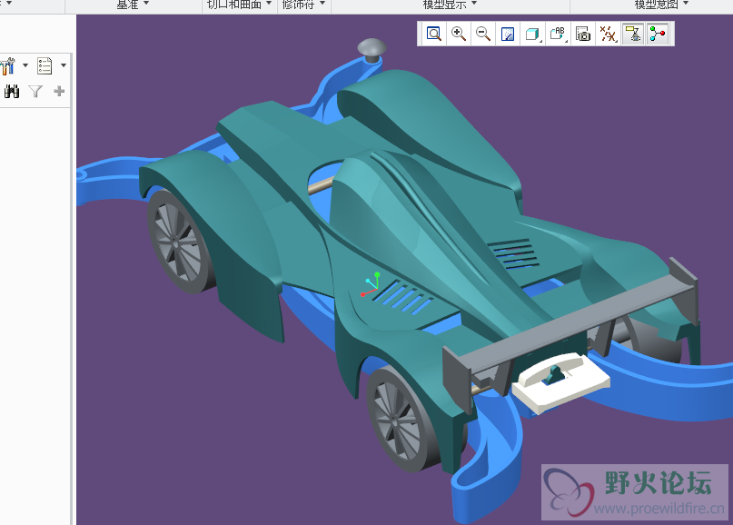Click the gray plus icon
Image resolution: width=733 pixels, height=525 pixels.
(59, 91)
